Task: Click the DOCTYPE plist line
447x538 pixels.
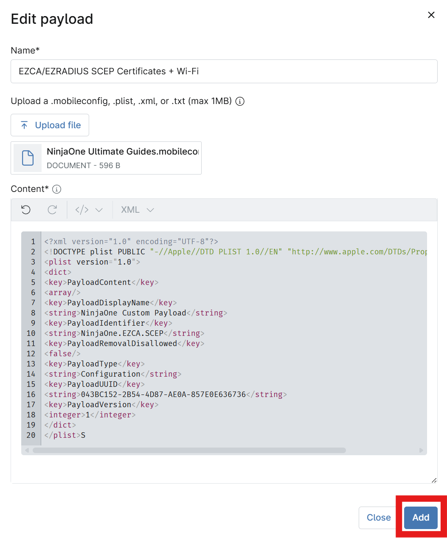Action: [x=236, y=252]
